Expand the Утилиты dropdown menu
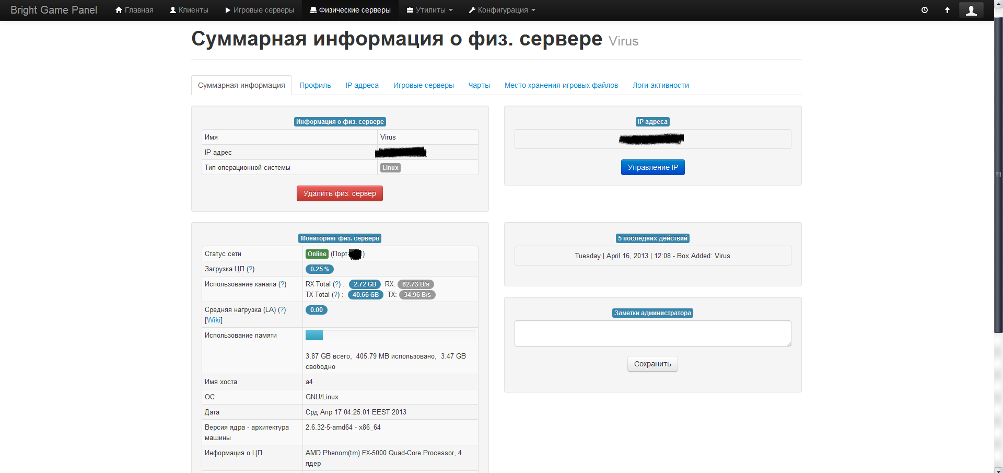The image size is (1003, 473). pos(430,10)
